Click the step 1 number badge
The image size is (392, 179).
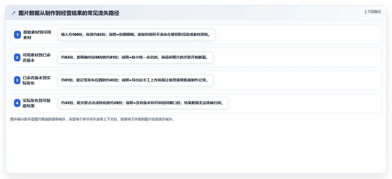[17, 35]
